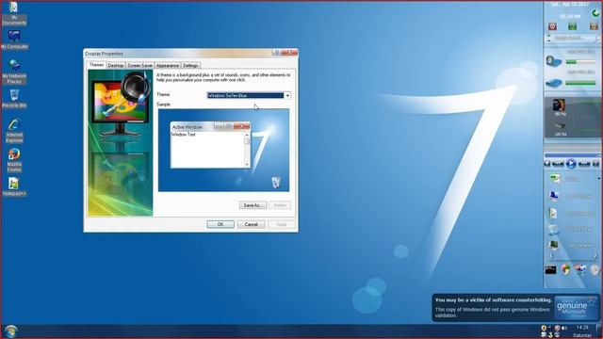Image resolution: width=603 pixels, height=339 pixels.
Task: Click the Start orb on the taskbar
Action: [10, 331]
